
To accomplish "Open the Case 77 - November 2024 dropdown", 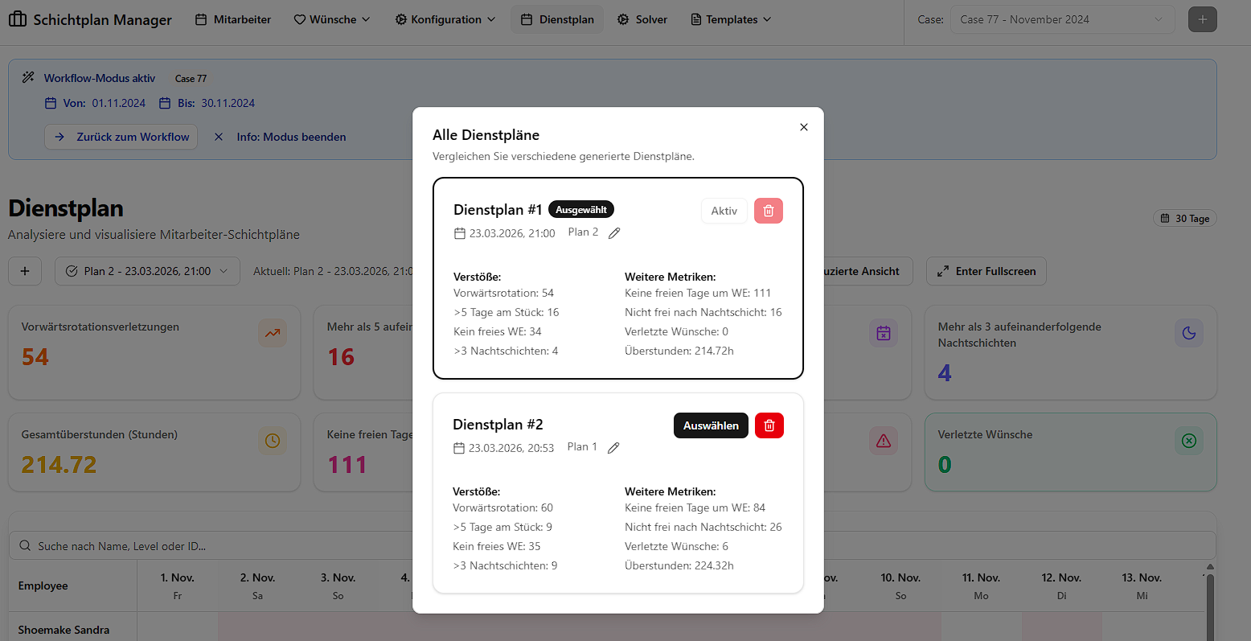I will pos(1061,19).
